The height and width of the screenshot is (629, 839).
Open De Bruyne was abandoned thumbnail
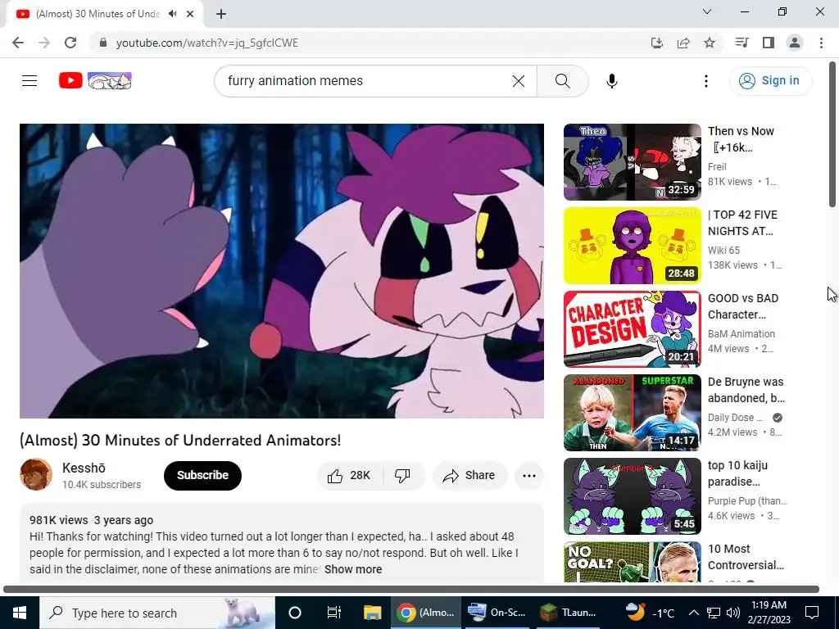[632, 413]
